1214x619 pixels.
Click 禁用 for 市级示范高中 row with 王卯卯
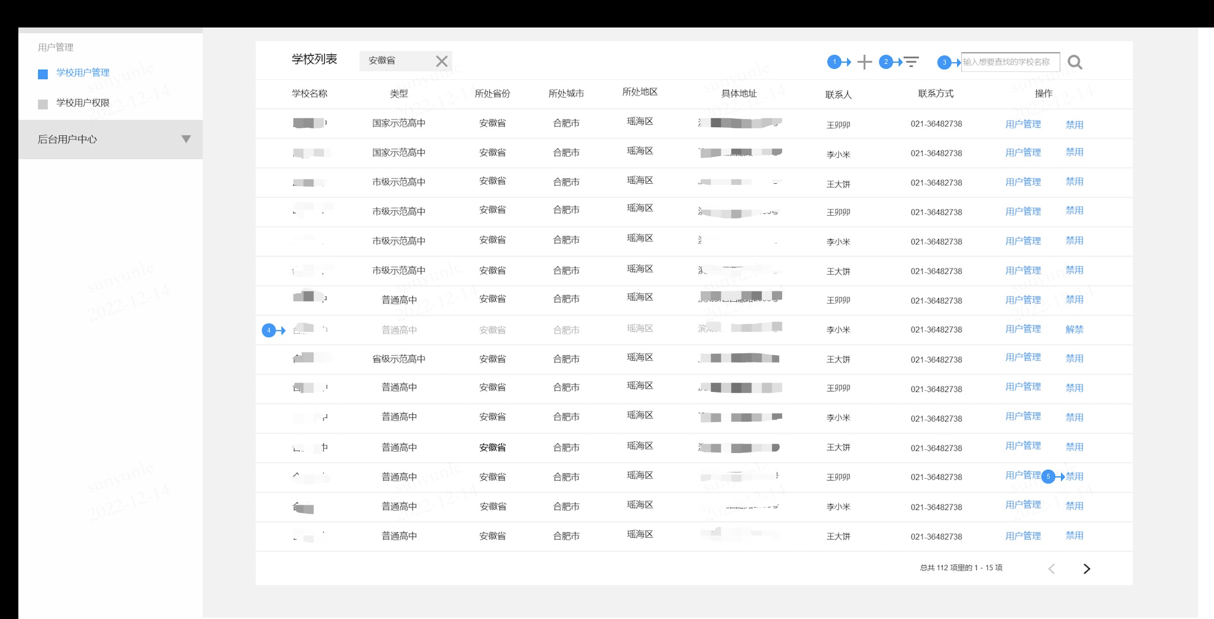click(x=1074, y=210)
